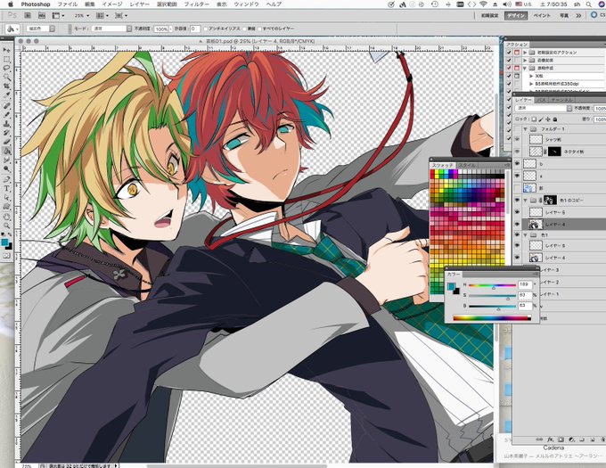Viewport: 606px width, 468px height.
Task: Toggle checkmark of first action set
Action: (x=509, y=53)
